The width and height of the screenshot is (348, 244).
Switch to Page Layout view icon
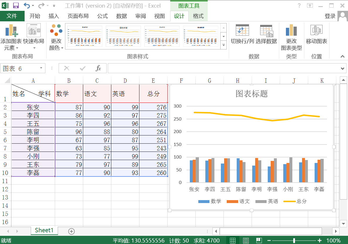246,240
